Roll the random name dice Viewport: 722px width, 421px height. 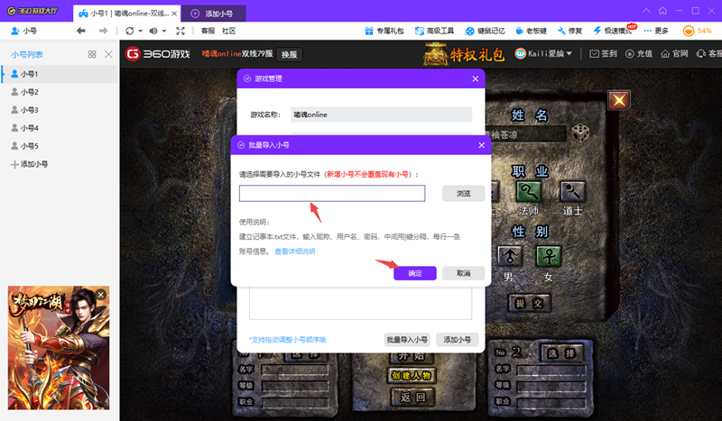click(580, 133)
